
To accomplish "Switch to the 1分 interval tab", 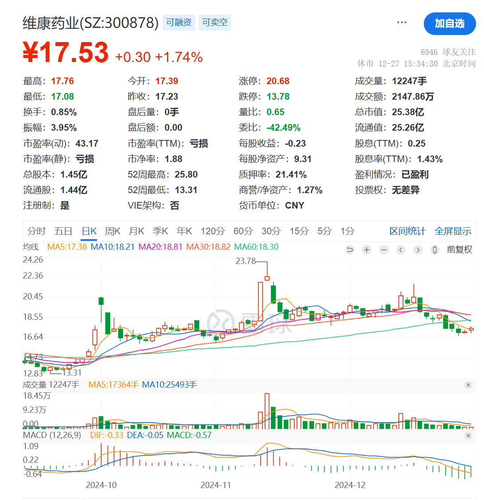I will click(348, 231).
